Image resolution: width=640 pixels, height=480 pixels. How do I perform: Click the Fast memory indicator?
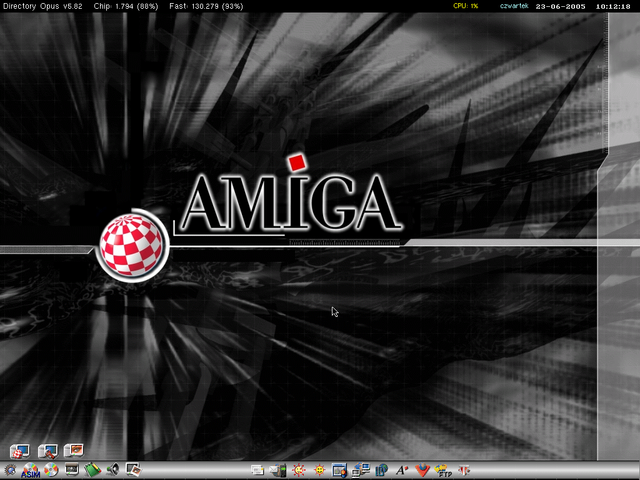pyautogui.click(x=206, y=6)
